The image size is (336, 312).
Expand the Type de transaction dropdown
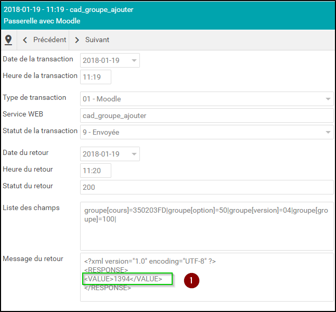click(328, 99)
